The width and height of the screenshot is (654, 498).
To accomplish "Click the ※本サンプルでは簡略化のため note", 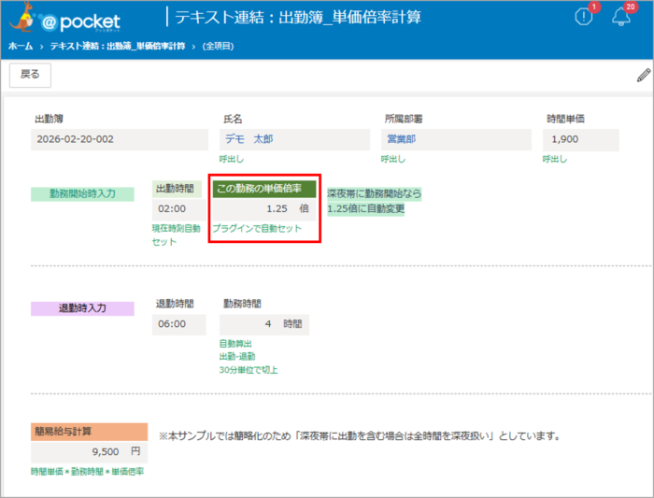I will (x=359, y=436).
